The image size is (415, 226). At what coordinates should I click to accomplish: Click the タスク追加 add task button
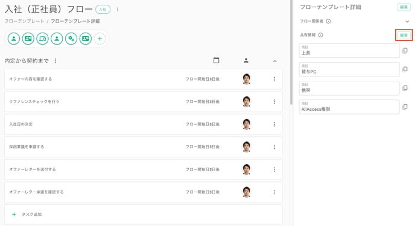point(144,215)
